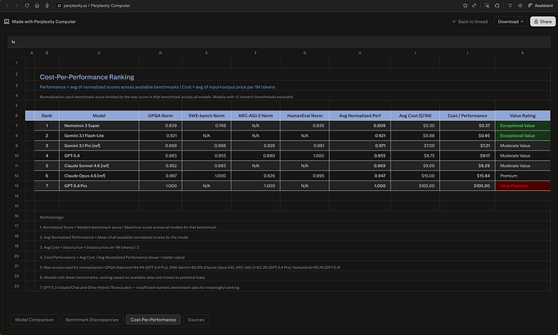Click the Cost / Performance header cell
The width and height of the screenshot is (558, 335).
click(467, 115)
